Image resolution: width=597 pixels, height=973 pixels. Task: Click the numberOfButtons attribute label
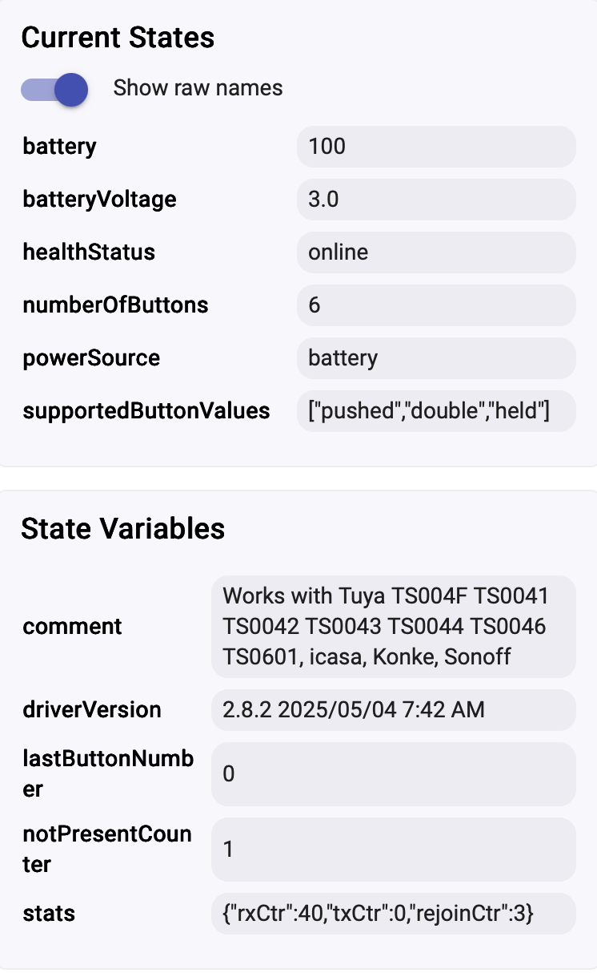115,305
